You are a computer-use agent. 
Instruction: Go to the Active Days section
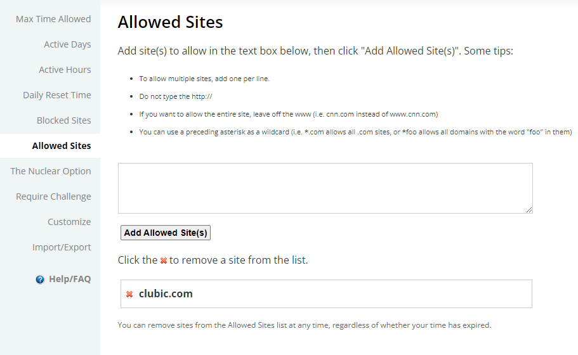[x=67, y=44]
